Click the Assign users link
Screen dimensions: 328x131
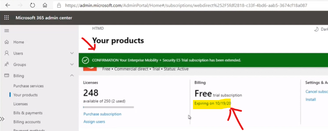94,122
